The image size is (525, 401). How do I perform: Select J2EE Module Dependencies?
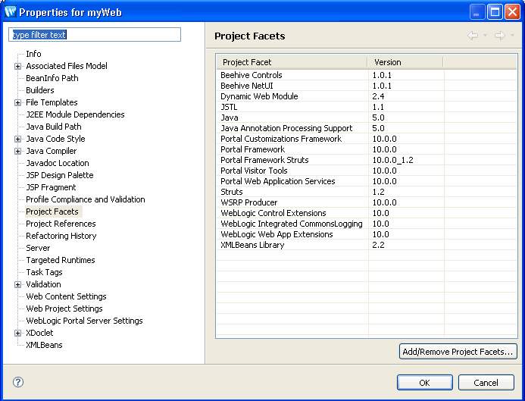click(75, 114)
